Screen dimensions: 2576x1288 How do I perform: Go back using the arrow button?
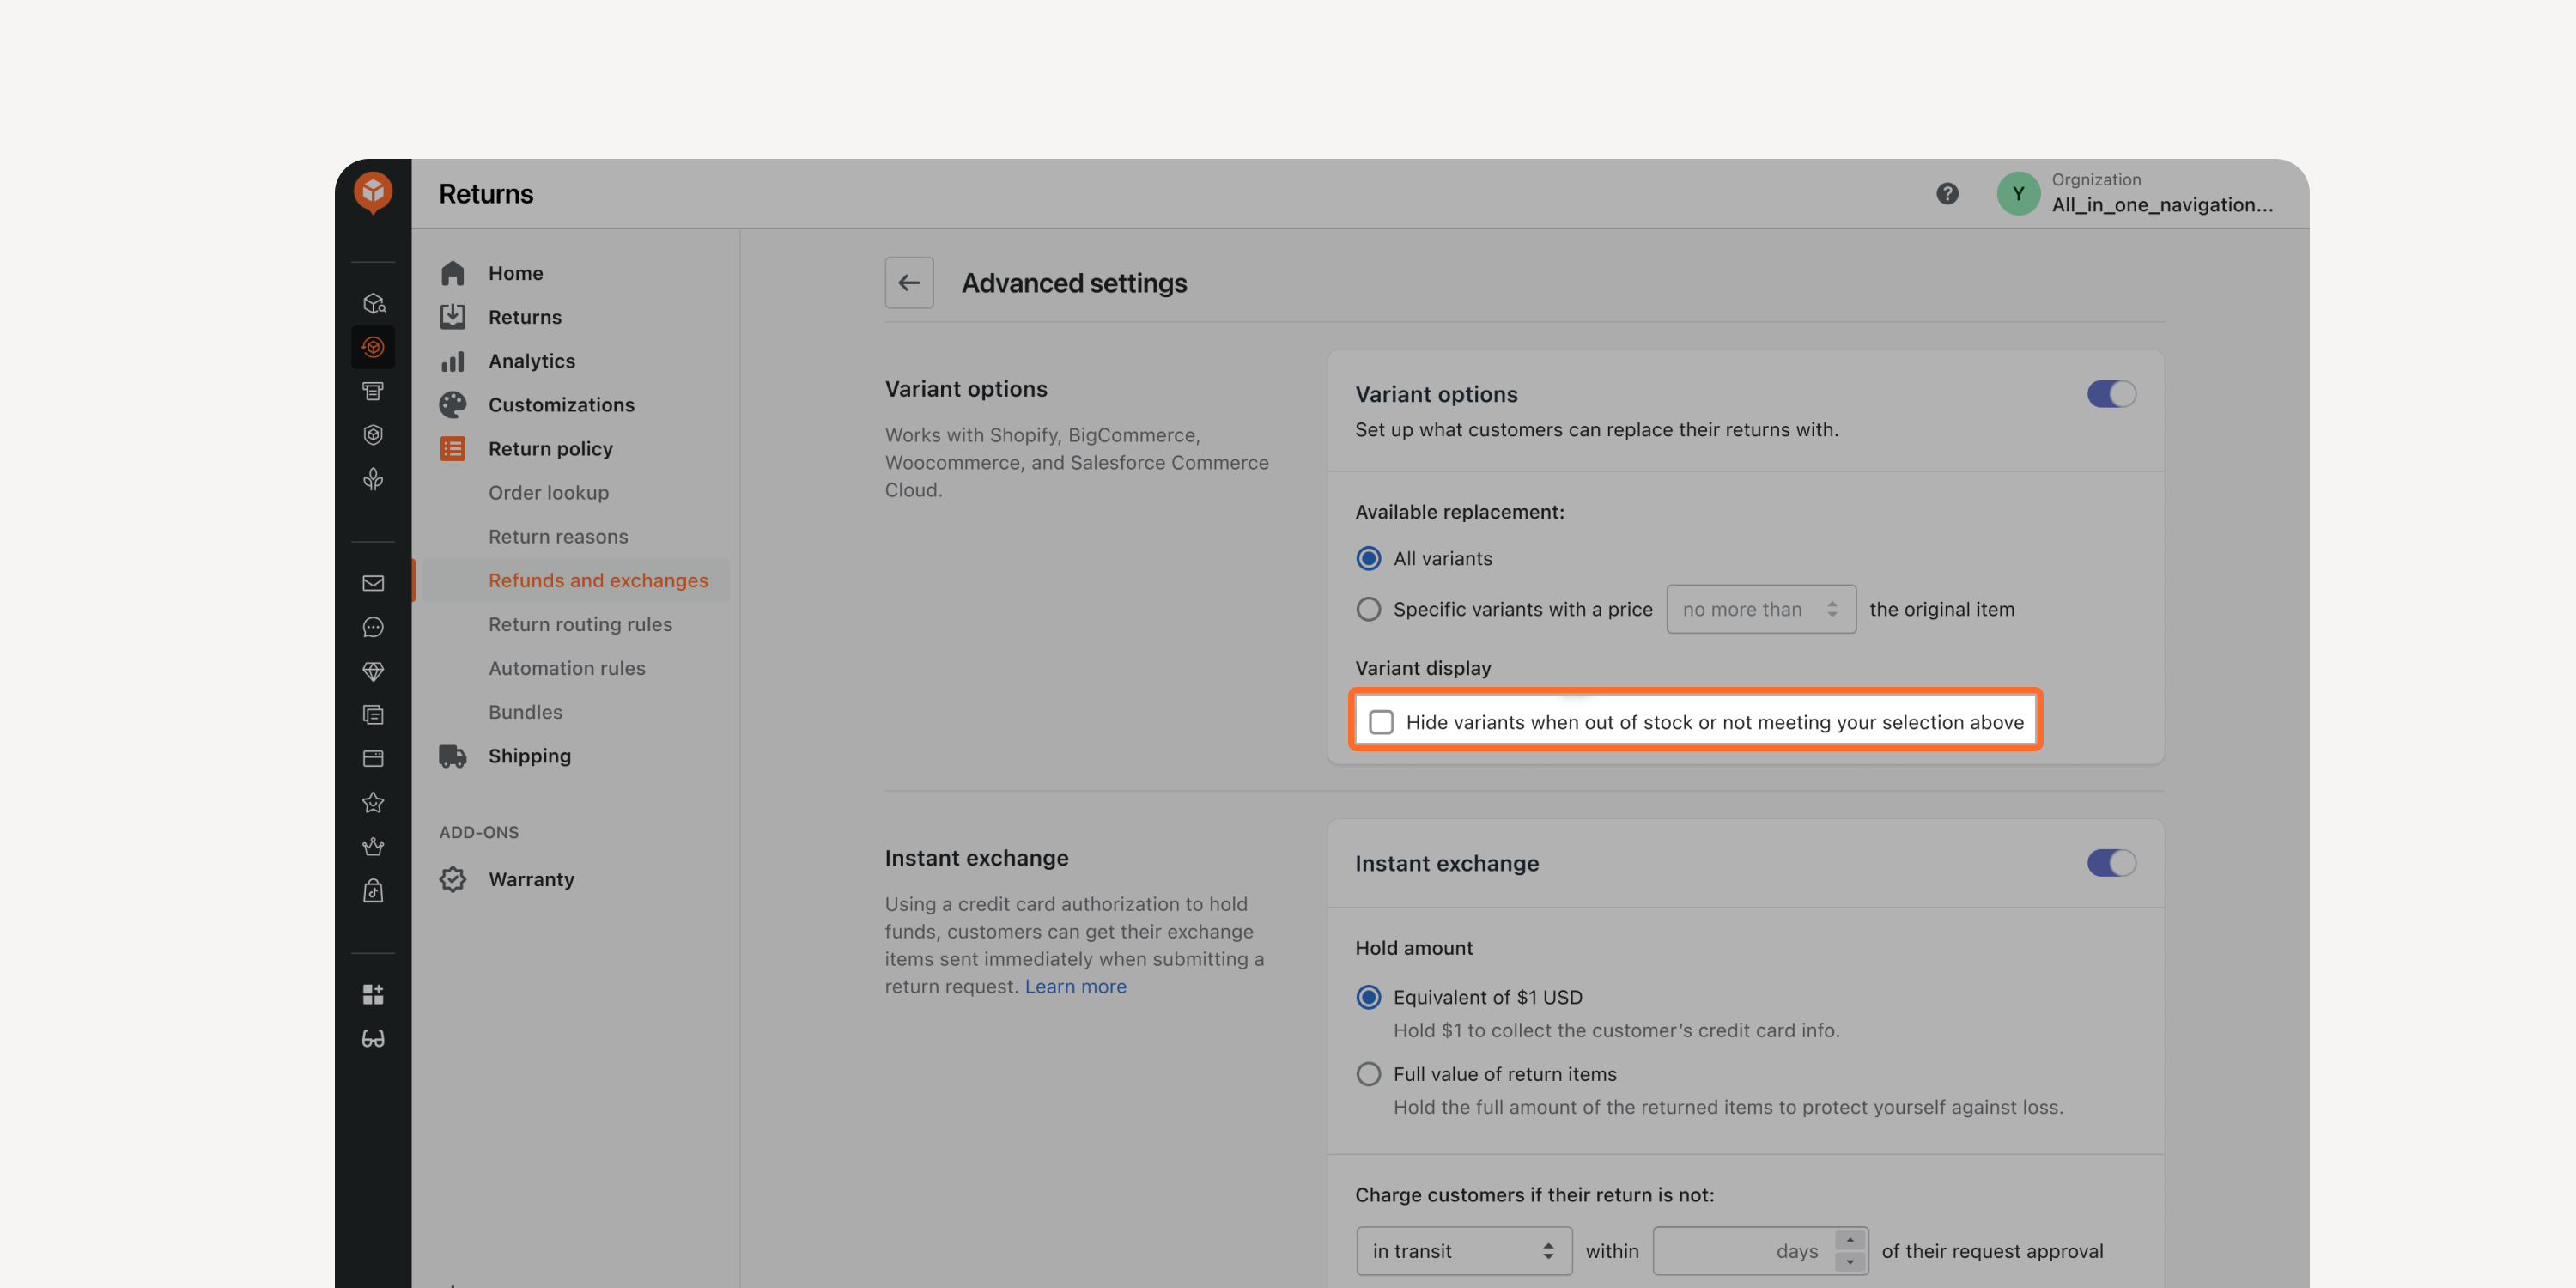[x=909, y=283]
